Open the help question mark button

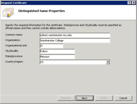[x=129, y=3]
